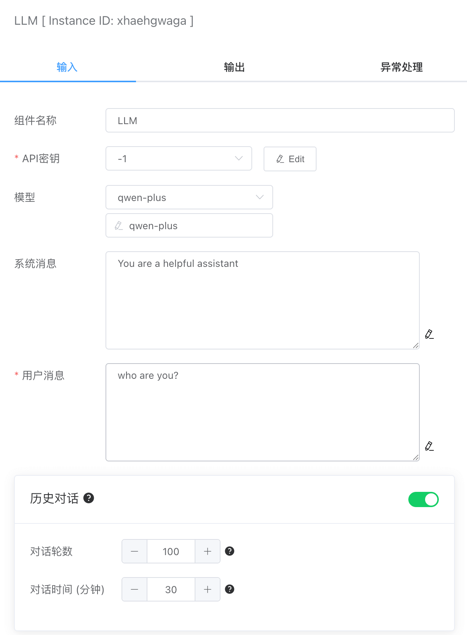467x635 pixels.
Task: Click help icon beside 对话轮数 stepper
Action: [230, 551]
